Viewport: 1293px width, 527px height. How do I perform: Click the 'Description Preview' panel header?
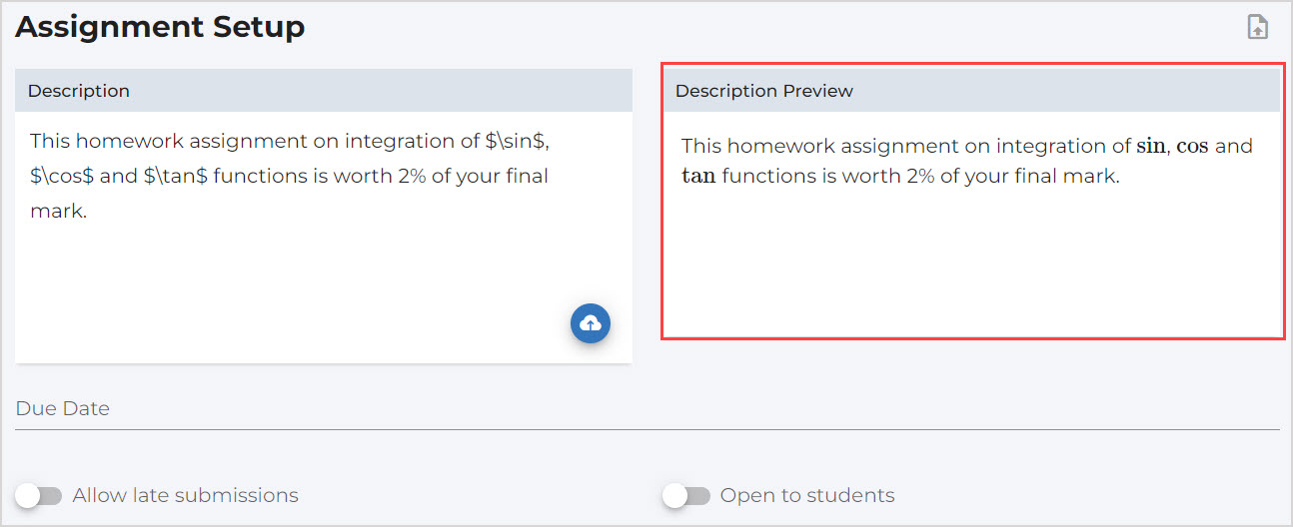click(x=764, y=91)
